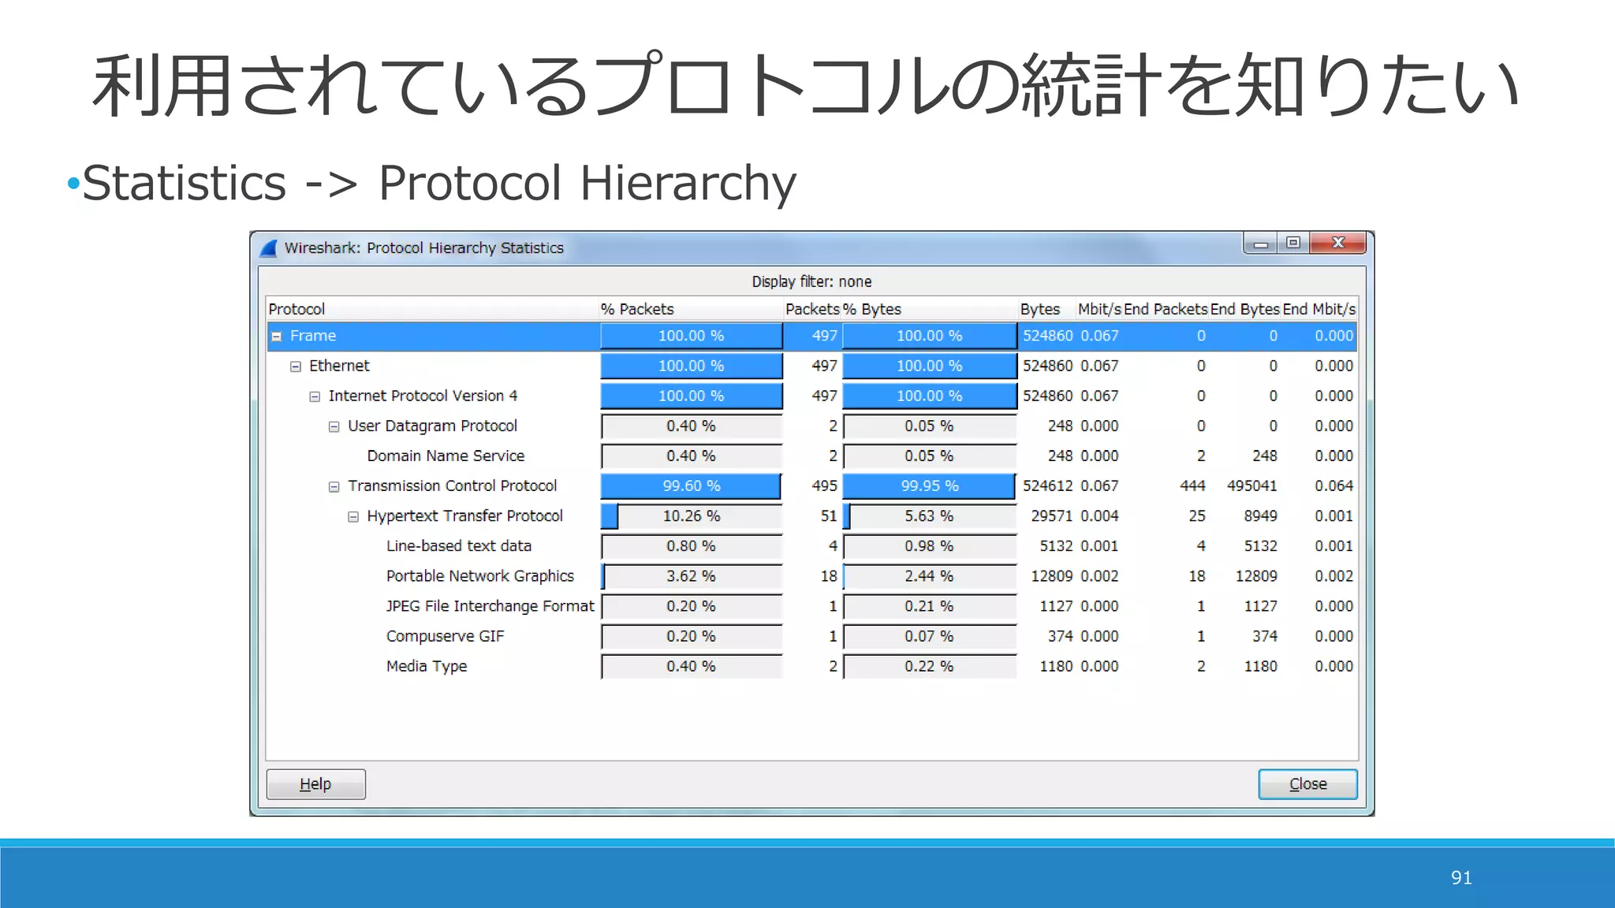Click the Wireshark shark-fin title bar icon
The image size is (1615, 908).
pos(269,248)
